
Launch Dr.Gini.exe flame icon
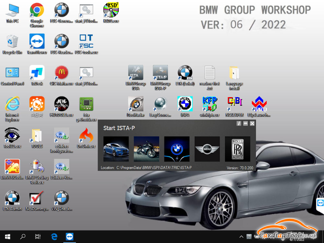click(x=86, y=138)
